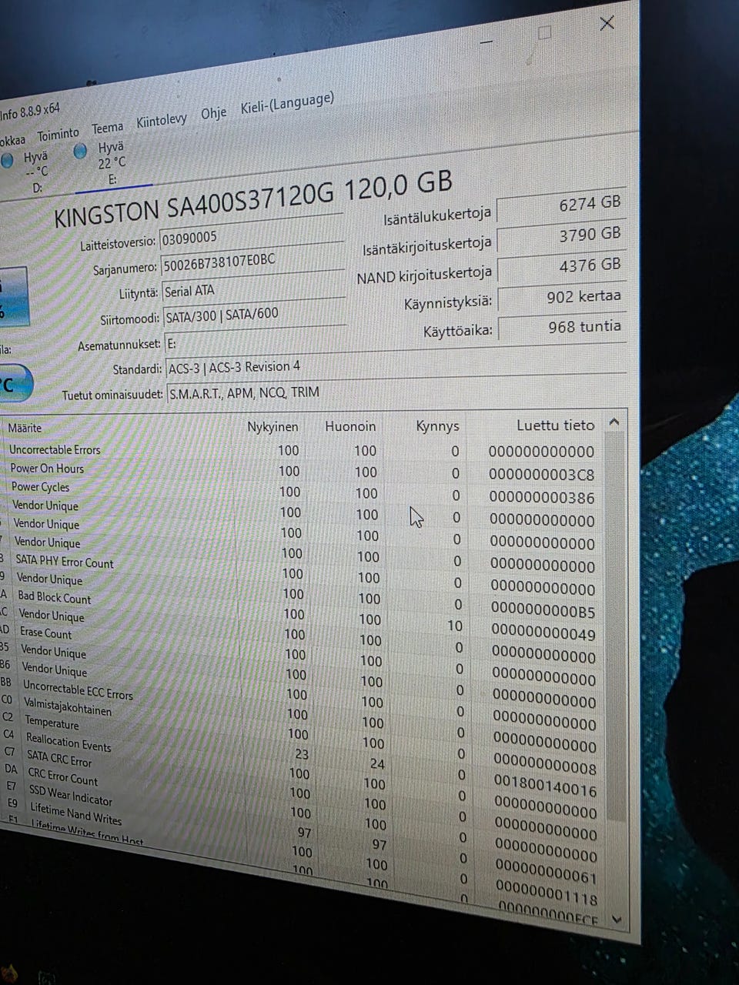Click the current value 23
Image resolution: width=739 pixels, height=985 pixels.
click(x=302, y=755)
